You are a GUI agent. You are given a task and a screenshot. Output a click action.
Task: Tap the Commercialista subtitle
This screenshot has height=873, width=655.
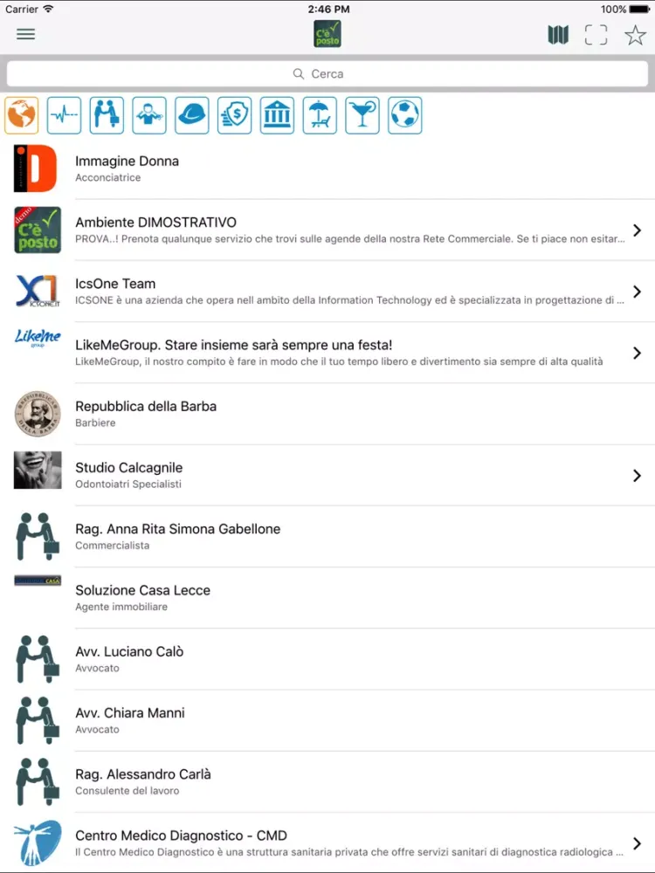(112, 546)
